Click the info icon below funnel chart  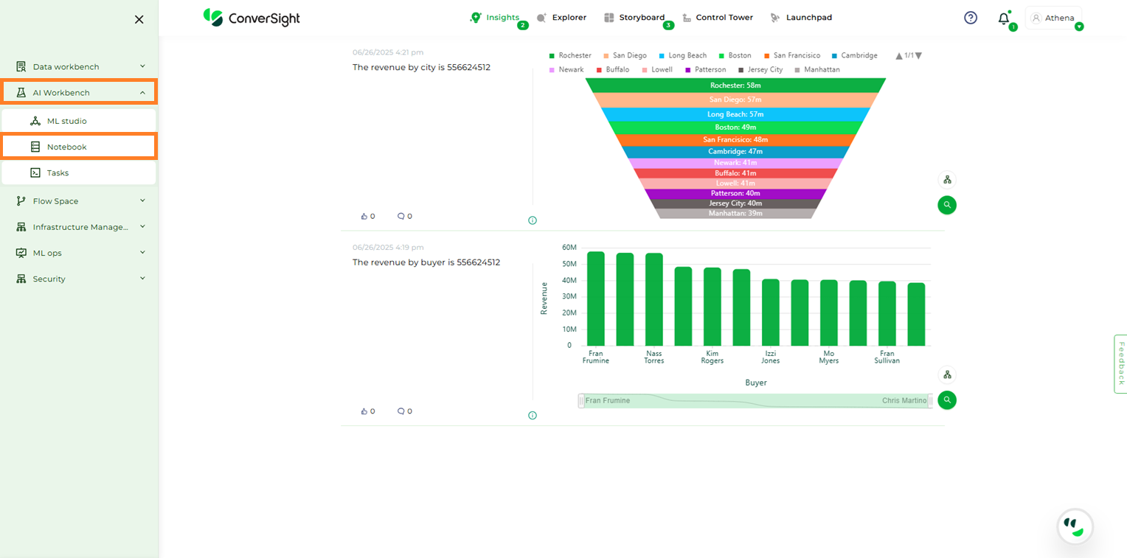coord(533,220)
